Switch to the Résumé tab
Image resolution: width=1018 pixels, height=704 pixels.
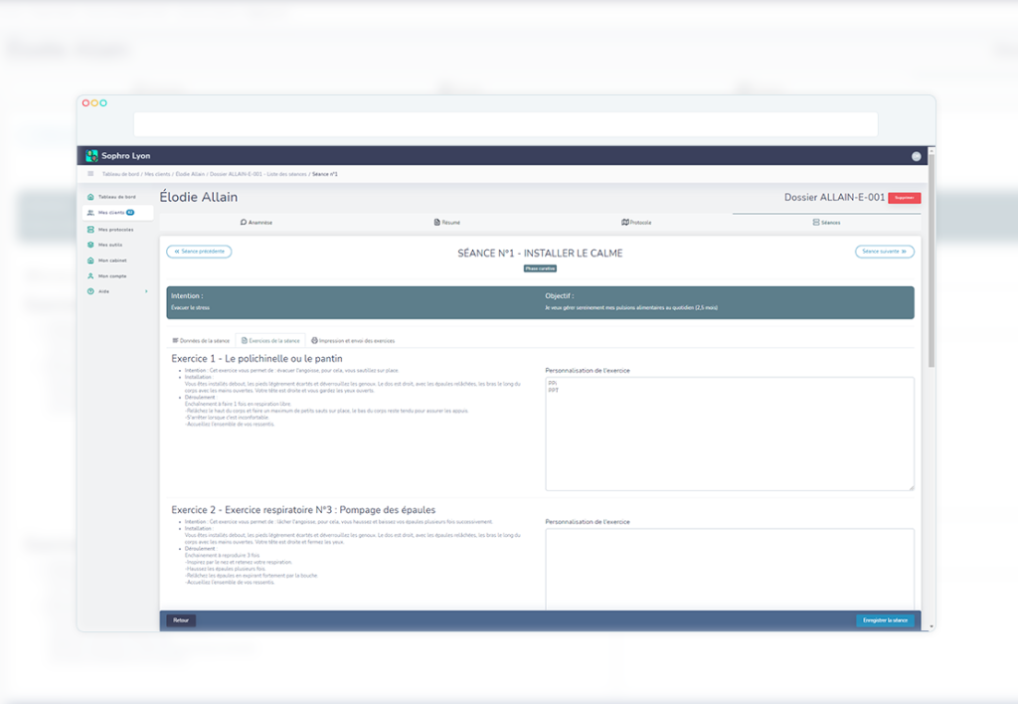(x=446, y=223)
